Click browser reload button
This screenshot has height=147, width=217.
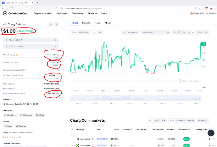[x=12, y=8]
